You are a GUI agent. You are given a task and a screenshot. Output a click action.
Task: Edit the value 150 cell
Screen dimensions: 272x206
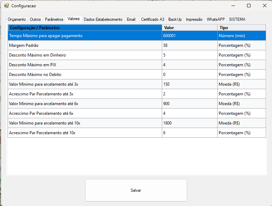tap(190, 84)
